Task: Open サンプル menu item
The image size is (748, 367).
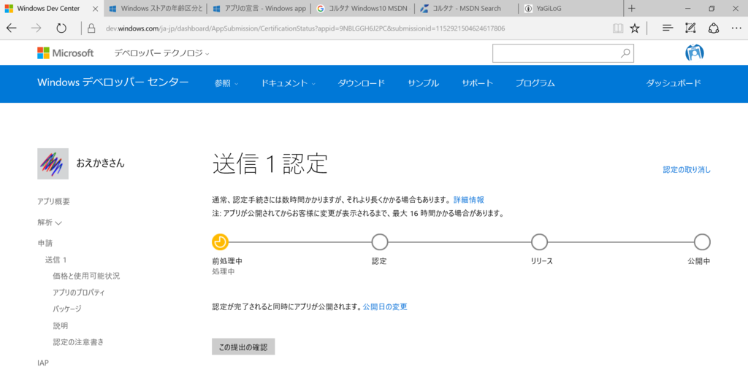Action: click(423, 83)
